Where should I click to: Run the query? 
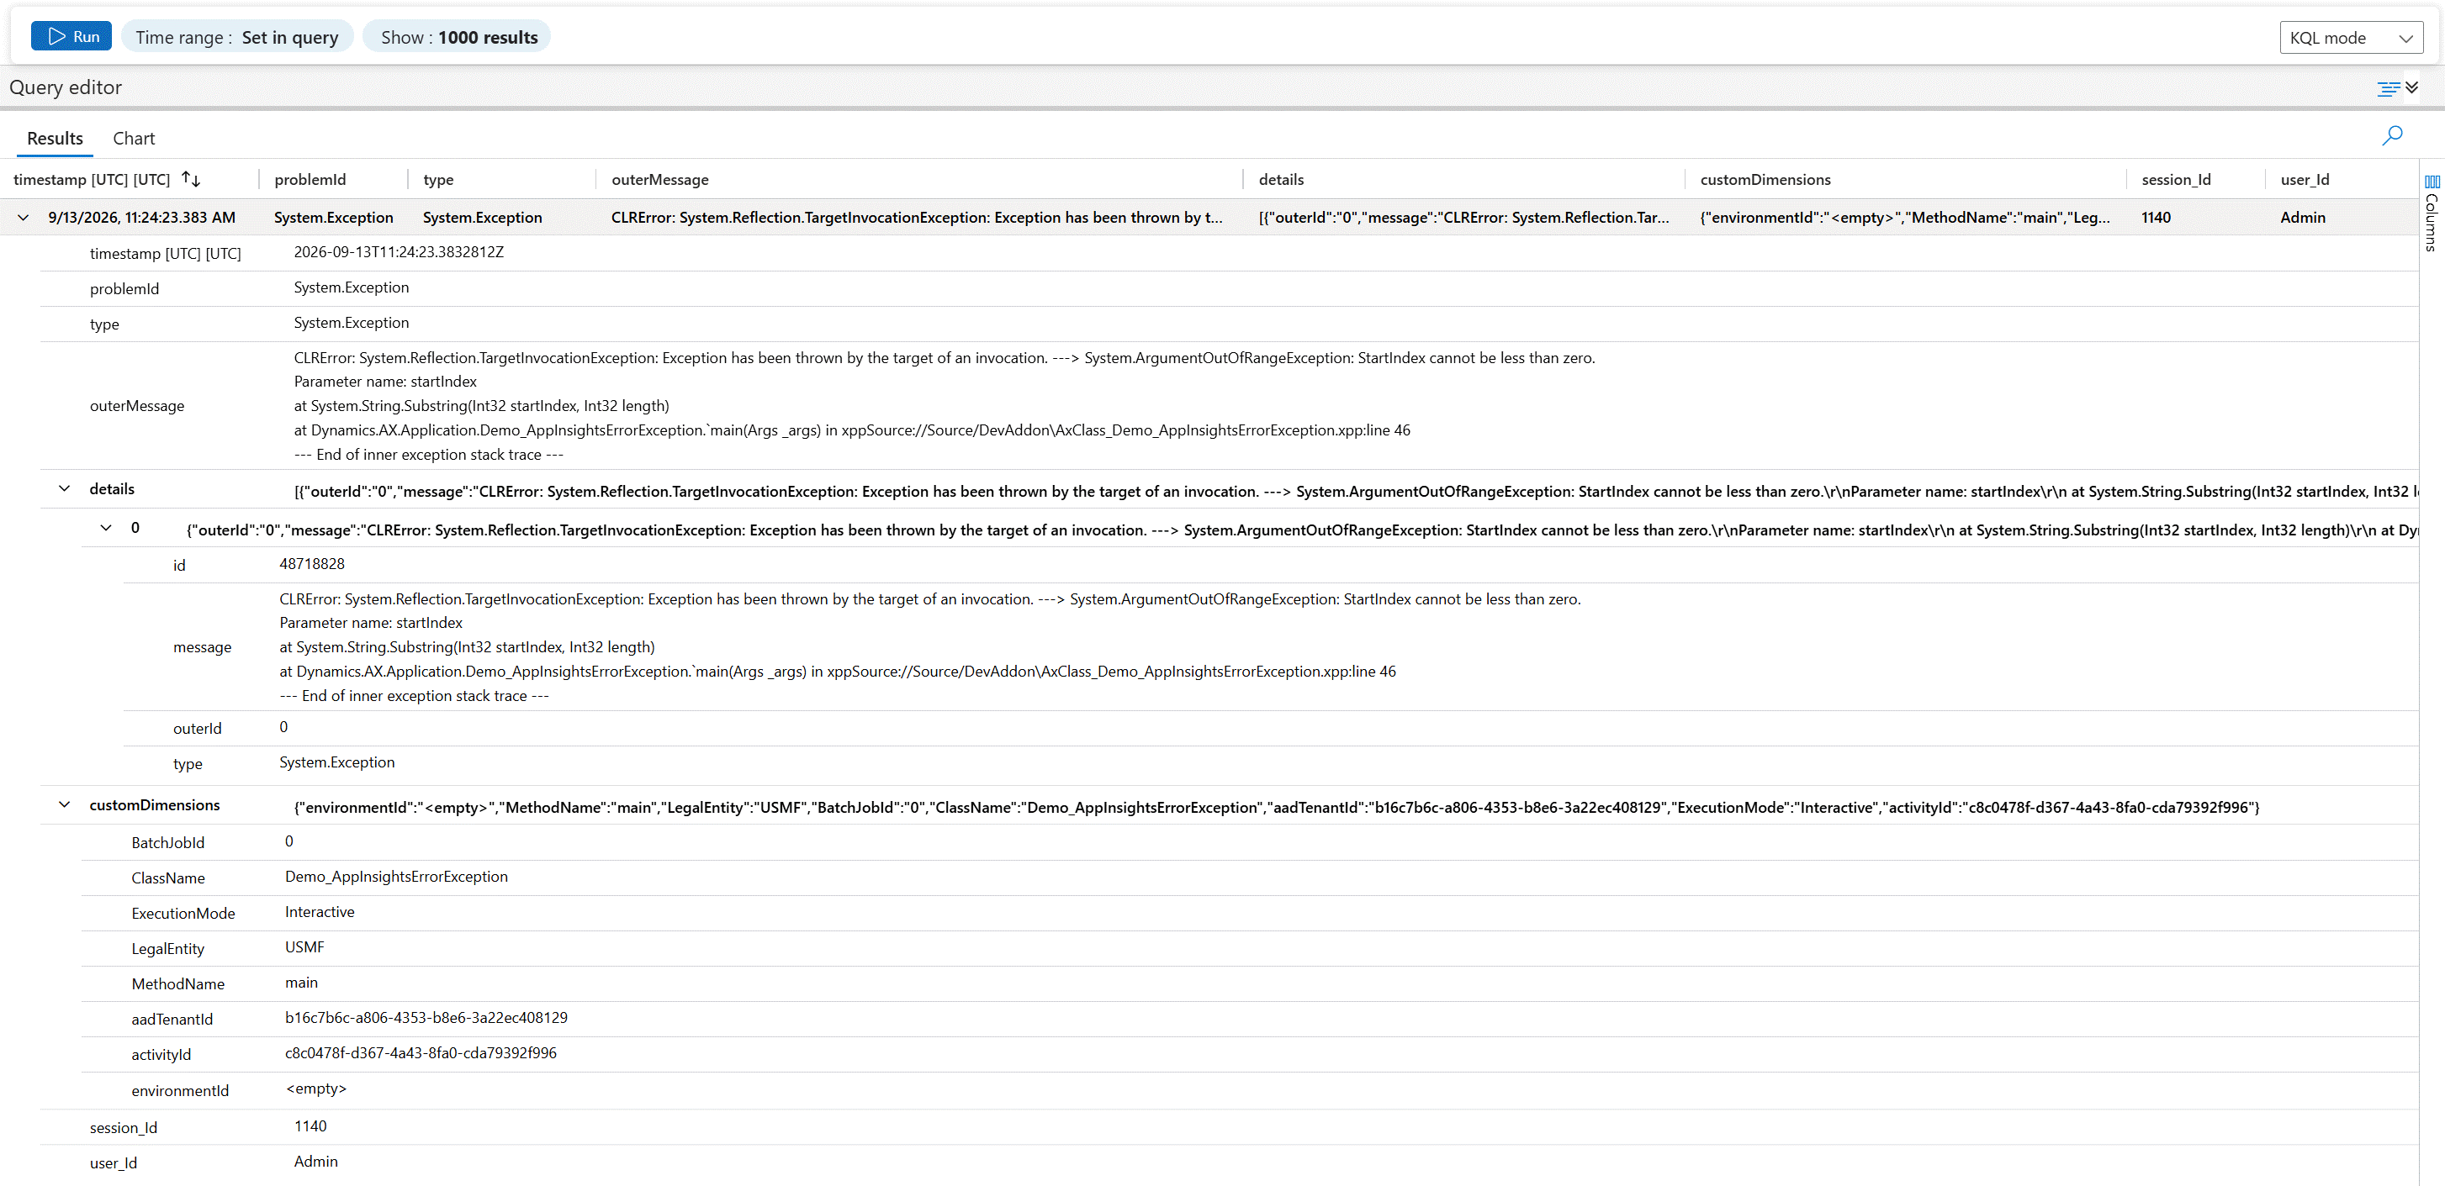pyautogui.click(x=71, y=36)
